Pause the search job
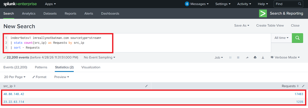Viewport: 308px width, 108px height. tap(231, 58)
